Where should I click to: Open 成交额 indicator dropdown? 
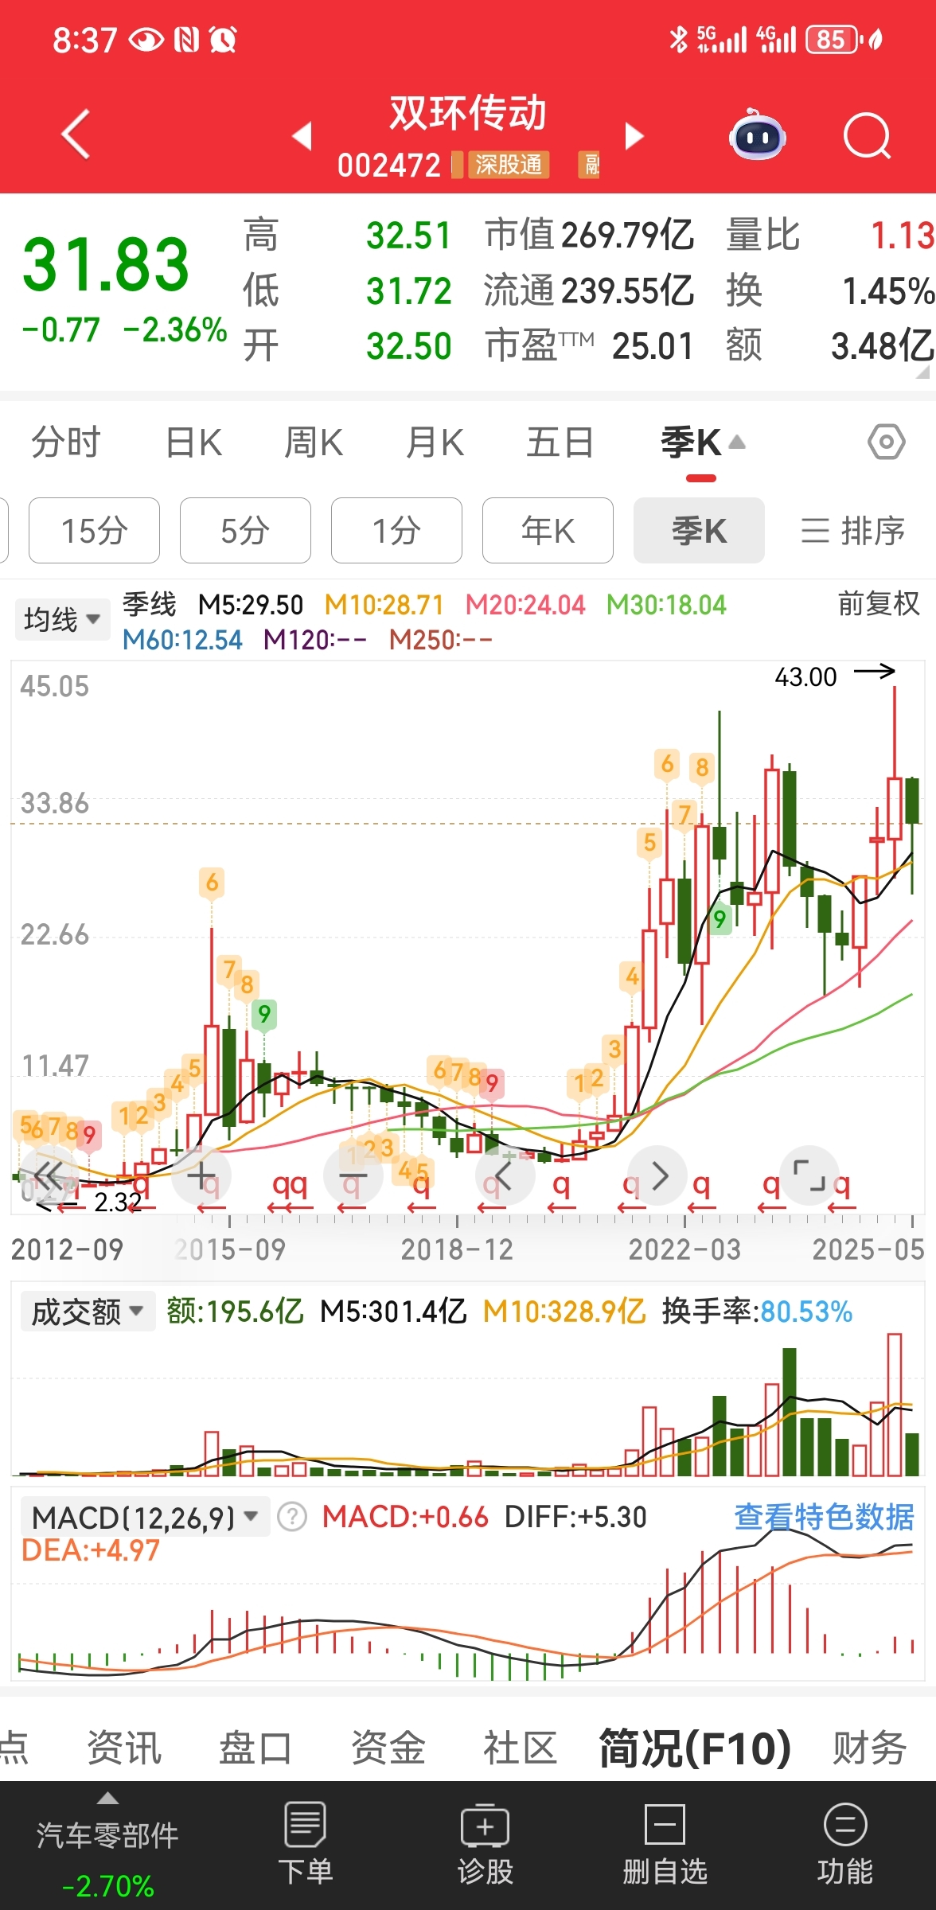point(88,1311)
